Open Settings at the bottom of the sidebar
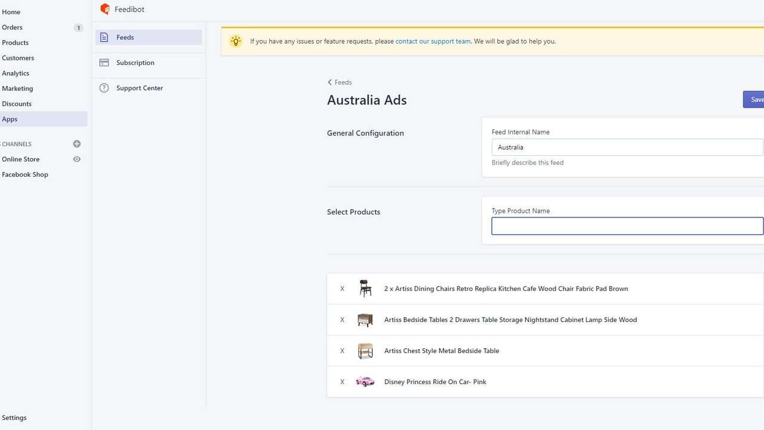The height and width of the screenshot is (430, 764). (x=14, y=417)
